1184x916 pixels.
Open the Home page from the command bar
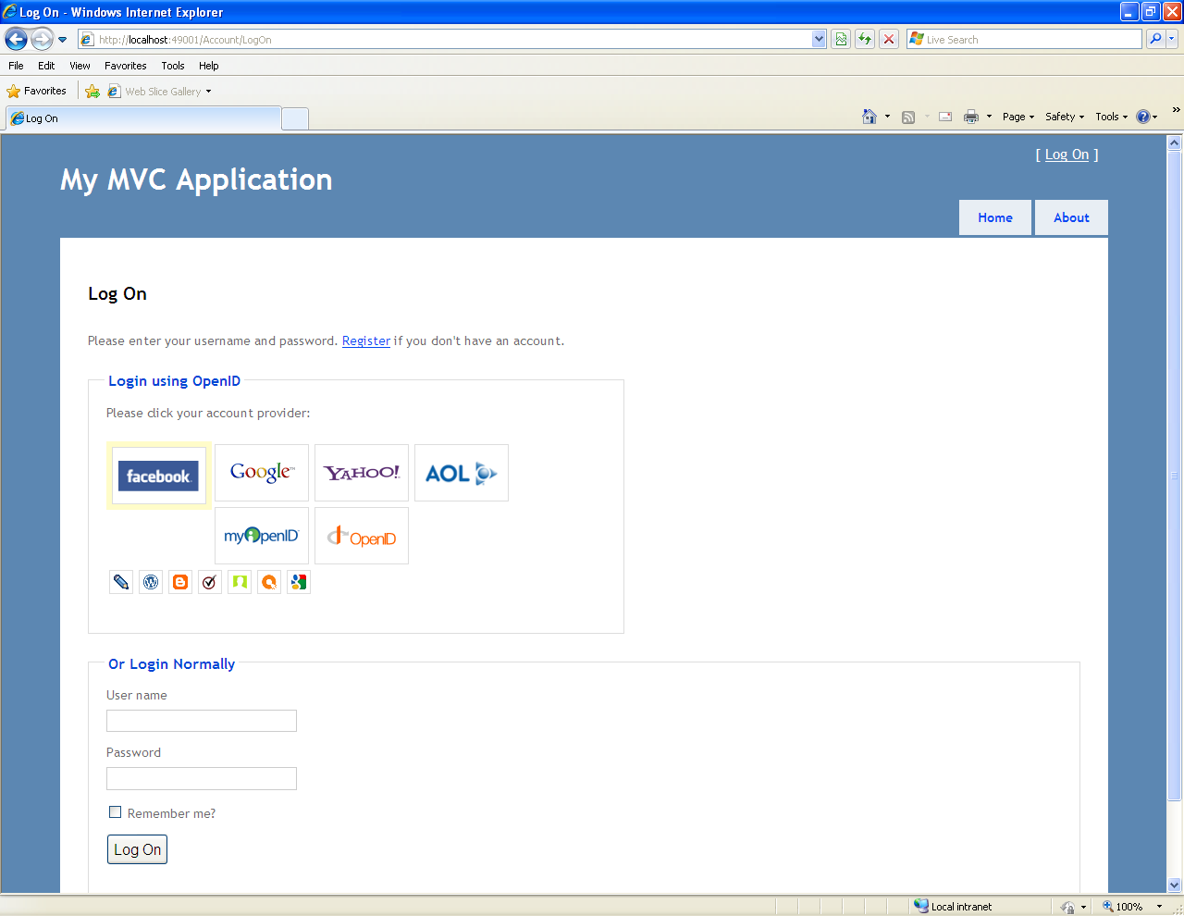[869, 117]
